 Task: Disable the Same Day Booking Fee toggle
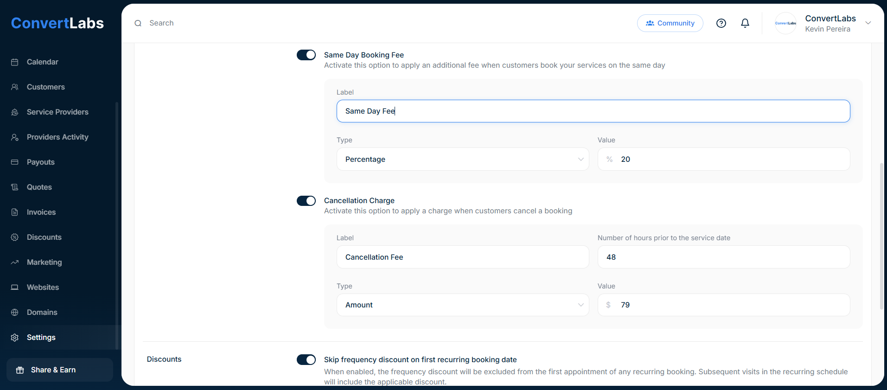[x=306, y=55]
